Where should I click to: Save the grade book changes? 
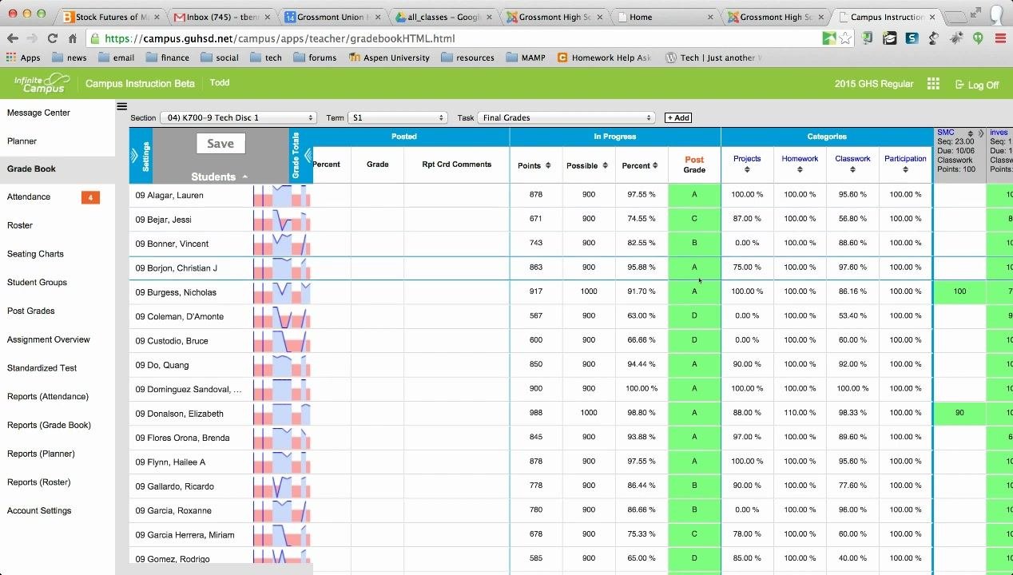click(x=220, y=144)
